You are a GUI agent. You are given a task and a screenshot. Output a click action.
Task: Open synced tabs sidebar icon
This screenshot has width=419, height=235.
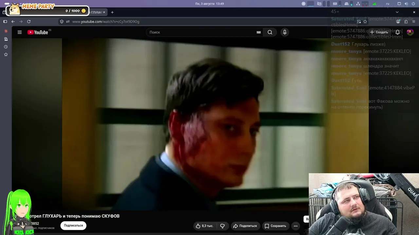tap(6, 39)
